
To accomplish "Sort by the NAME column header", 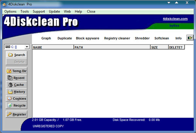I will 53,47.
